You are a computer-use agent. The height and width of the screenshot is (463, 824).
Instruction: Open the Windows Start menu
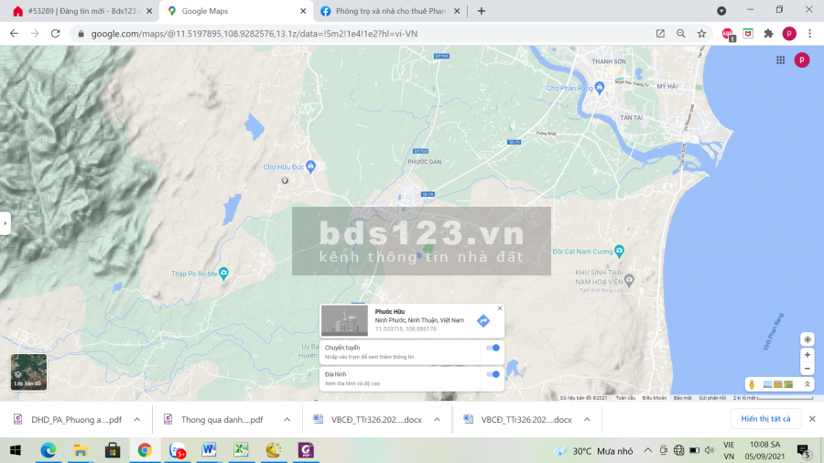(16, 450)
